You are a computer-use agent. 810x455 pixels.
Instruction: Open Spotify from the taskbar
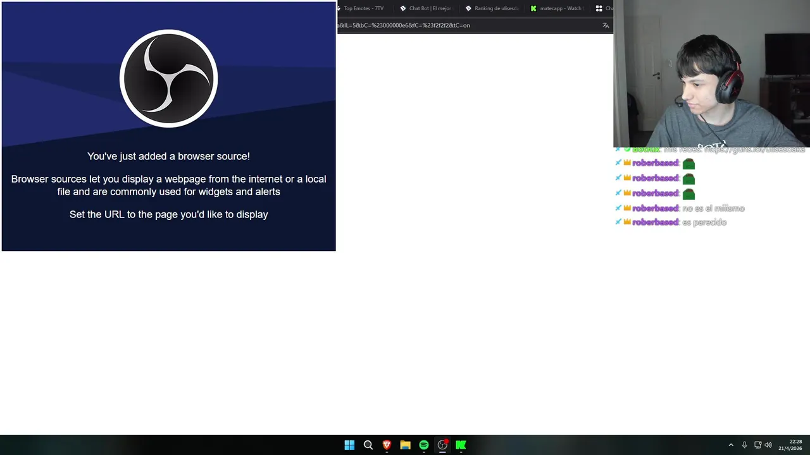coord(423,445)
